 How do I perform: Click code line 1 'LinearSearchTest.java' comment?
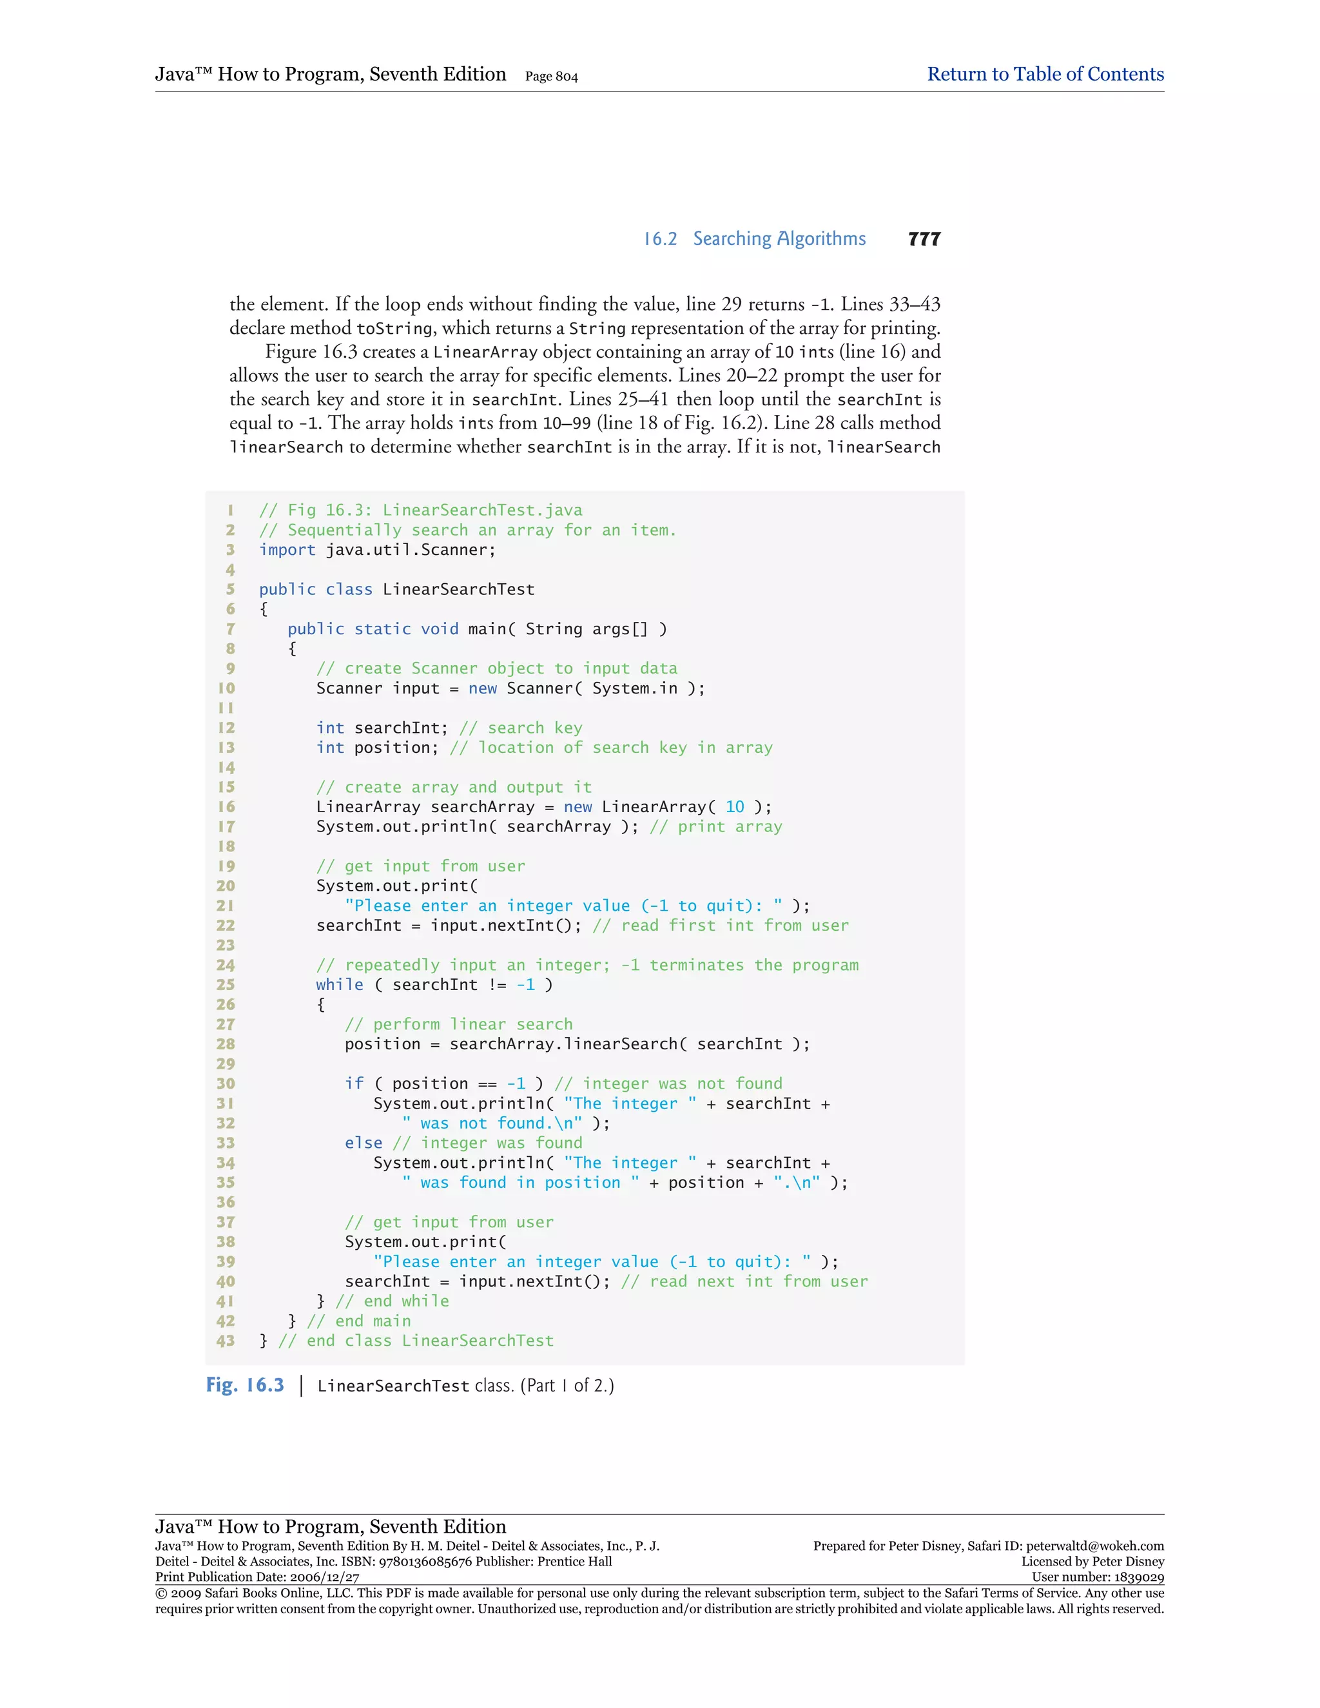coord(420,510)
